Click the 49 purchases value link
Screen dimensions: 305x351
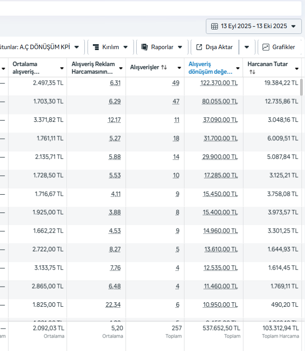[175, 83]
